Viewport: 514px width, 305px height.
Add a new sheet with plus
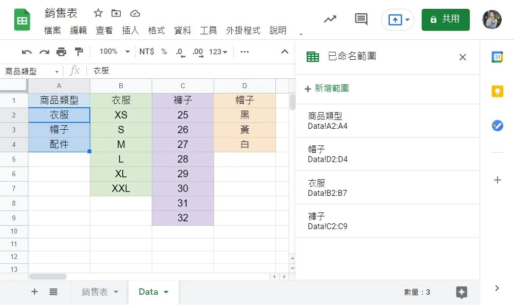34,292
